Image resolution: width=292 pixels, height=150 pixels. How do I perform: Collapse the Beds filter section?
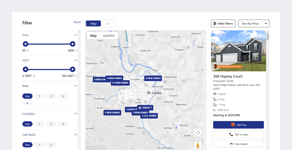point(76,86)
